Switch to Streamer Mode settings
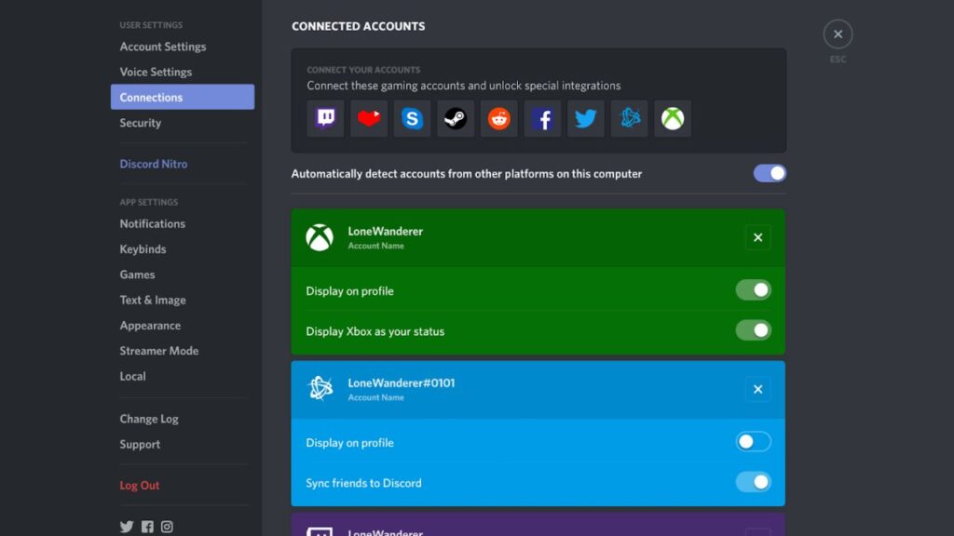The width and height of the screenshot is (954, 536). click(159, 351)
